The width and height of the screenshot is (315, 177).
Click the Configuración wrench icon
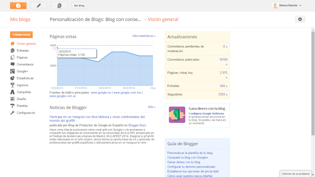tap(13, 113)
